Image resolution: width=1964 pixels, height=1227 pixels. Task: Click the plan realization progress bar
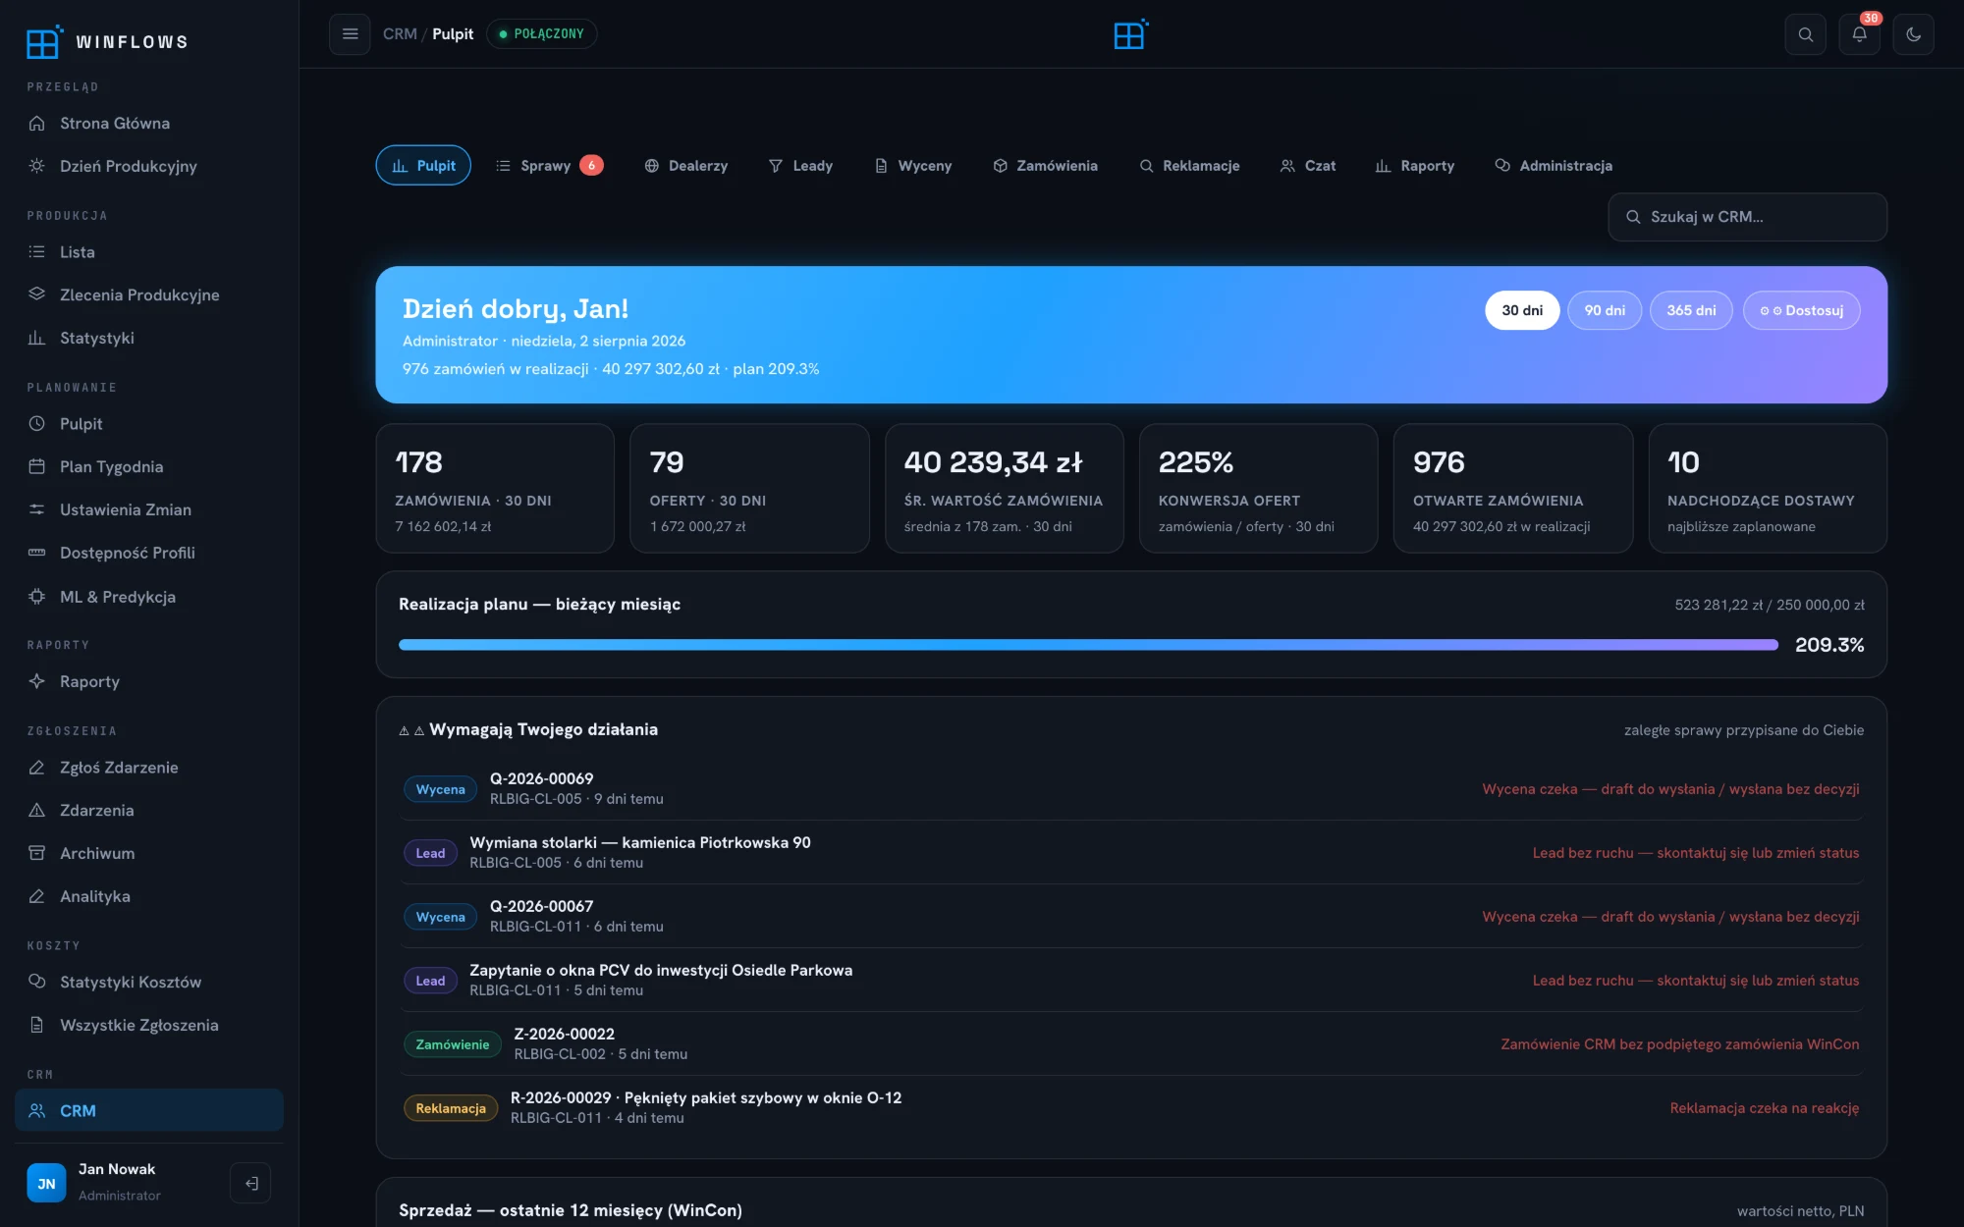1088,645
